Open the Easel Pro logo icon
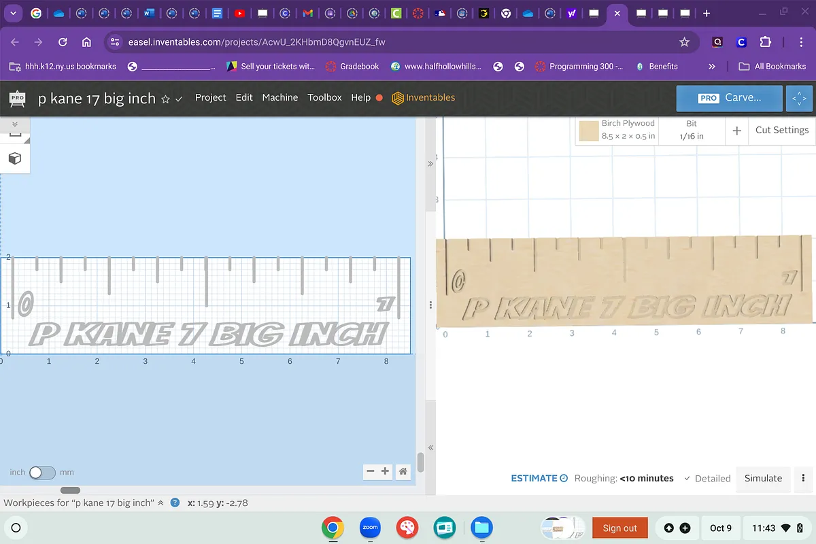The image size is (816, 544). click(18, 98)
